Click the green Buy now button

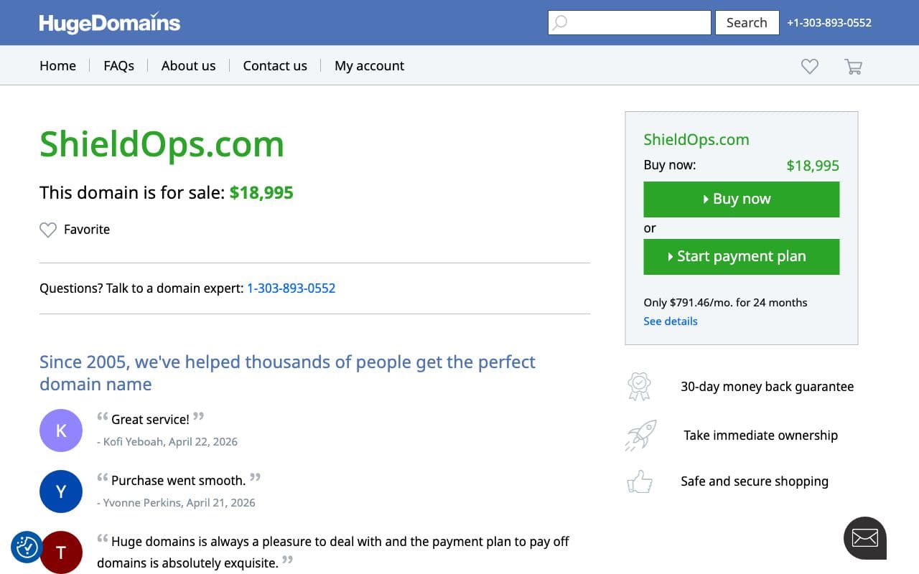tap(742, 199)
